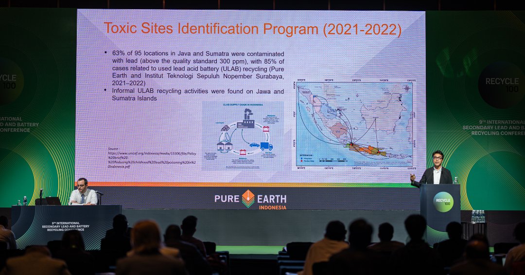Click the bullet starting "63% of 95 locations"

(x=197, y=68)
